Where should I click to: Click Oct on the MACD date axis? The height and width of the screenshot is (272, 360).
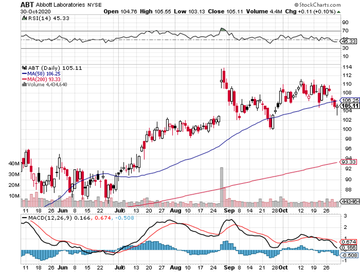[x=283, y=267]
